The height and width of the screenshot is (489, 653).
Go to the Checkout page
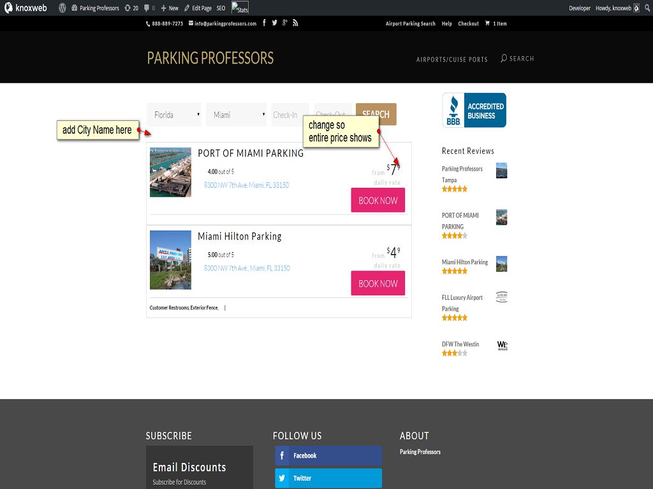468,24
